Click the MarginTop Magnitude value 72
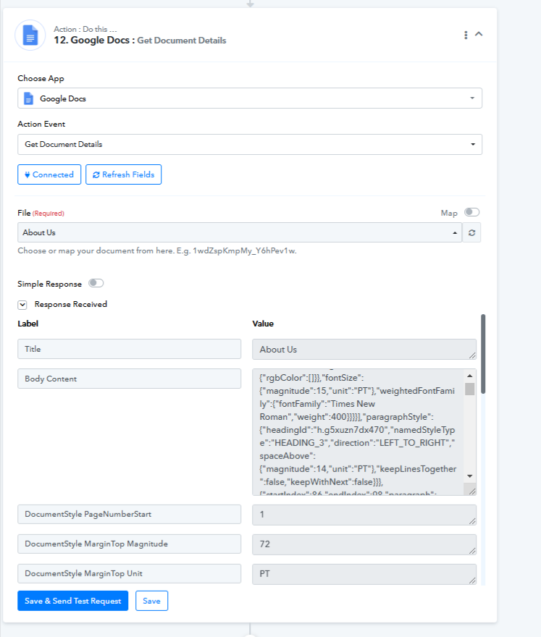 pos(364,544)
